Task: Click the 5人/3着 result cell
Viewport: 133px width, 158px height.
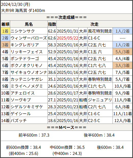Action: click(123, 52)
